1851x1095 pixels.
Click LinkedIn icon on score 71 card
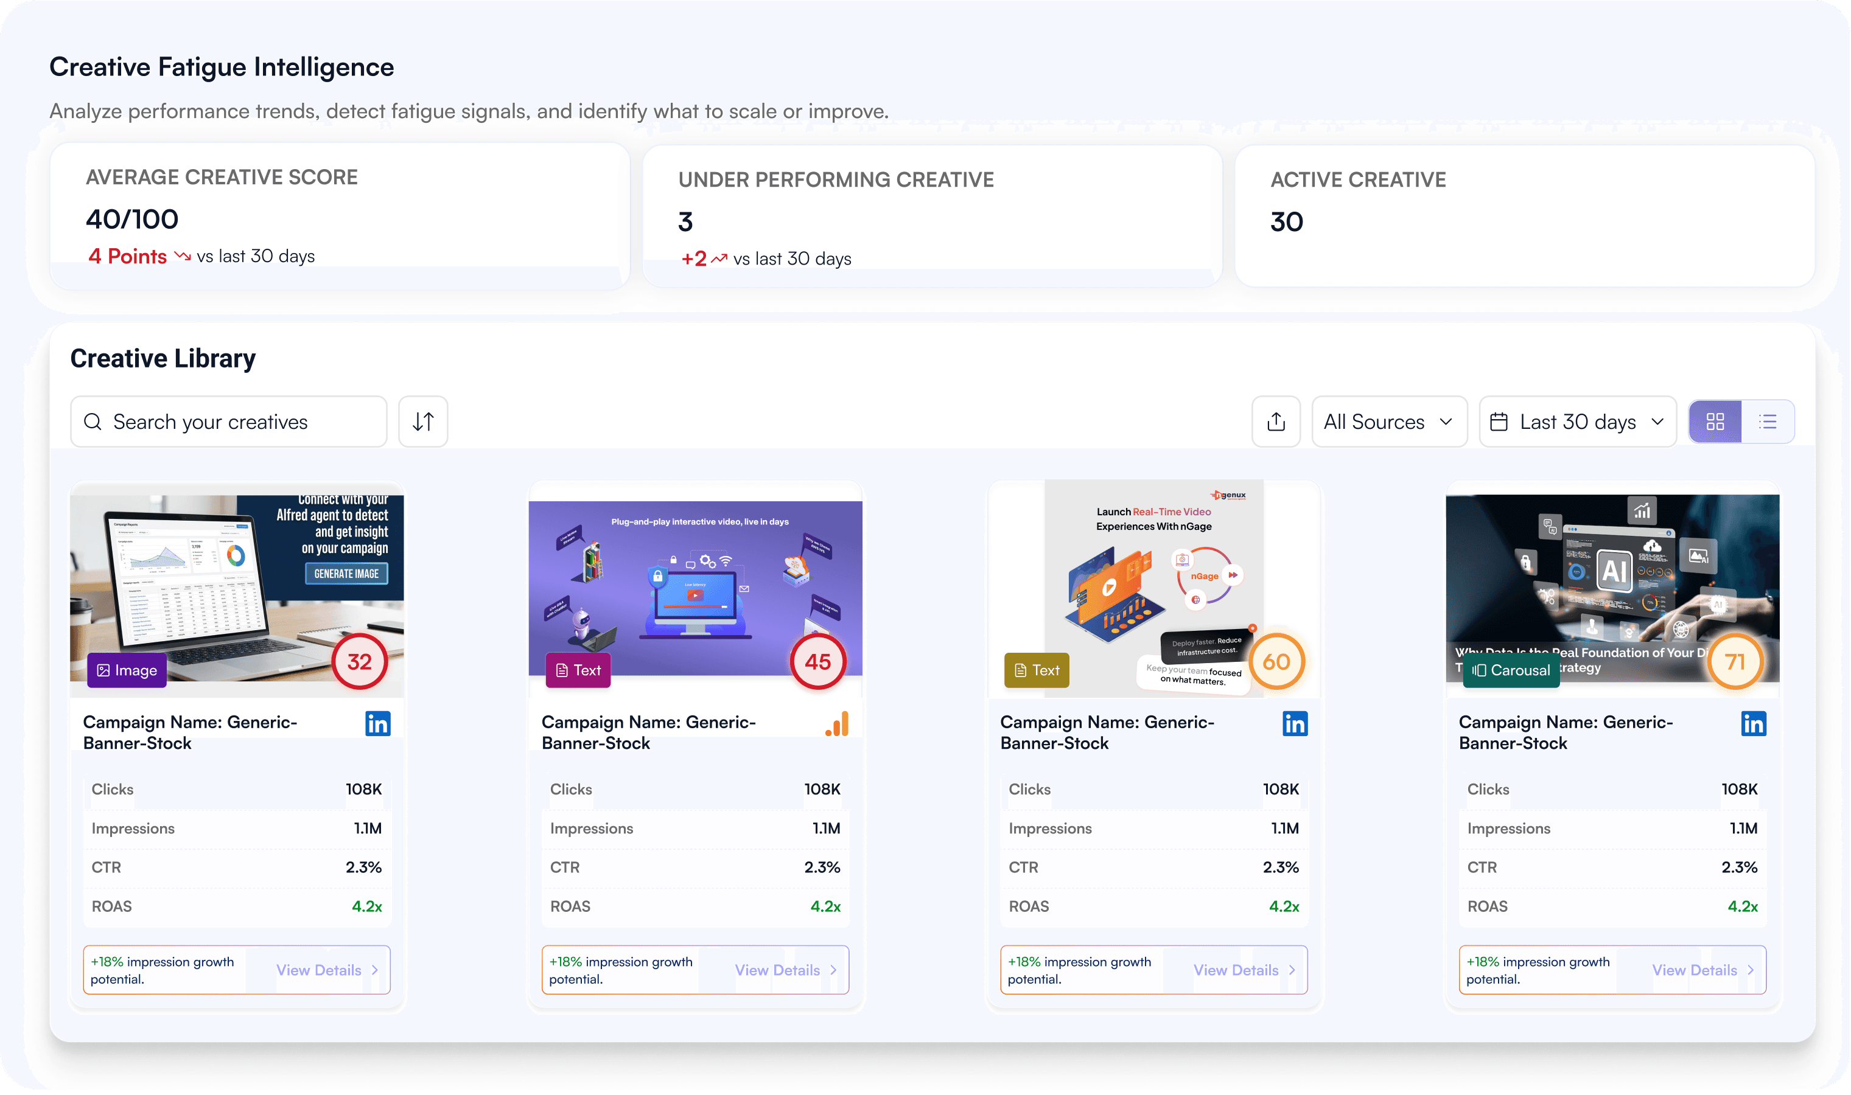[x=1754, y=724]
